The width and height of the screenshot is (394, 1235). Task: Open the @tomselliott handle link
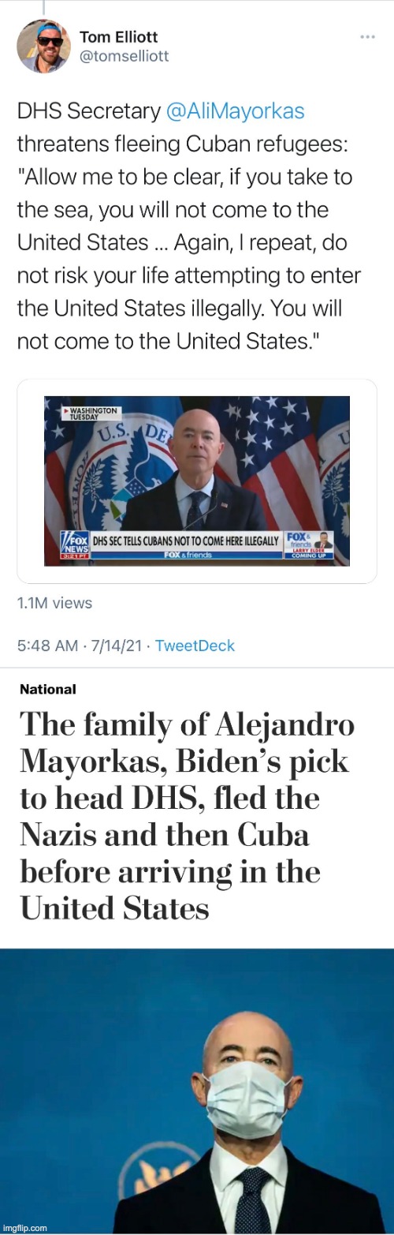(x=125, y=56)
